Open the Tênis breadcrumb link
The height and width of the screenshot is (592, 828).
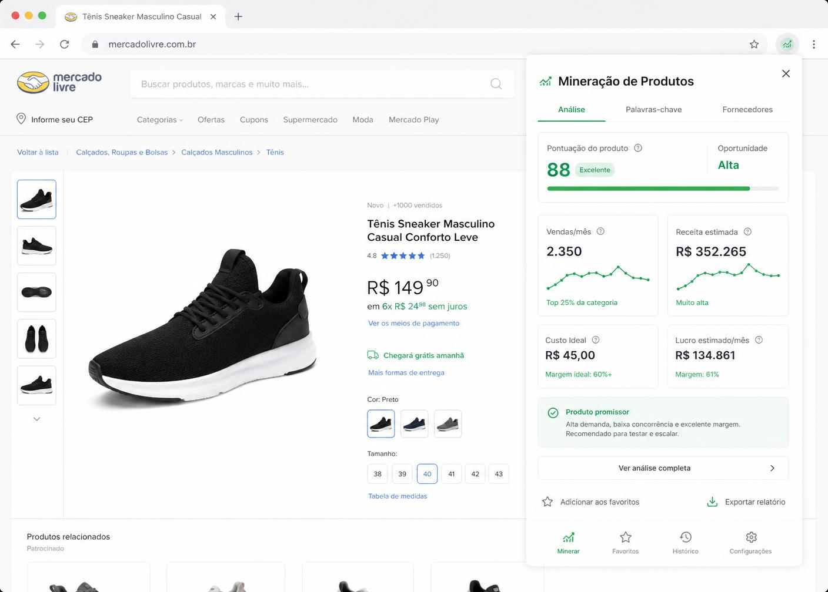275,152
